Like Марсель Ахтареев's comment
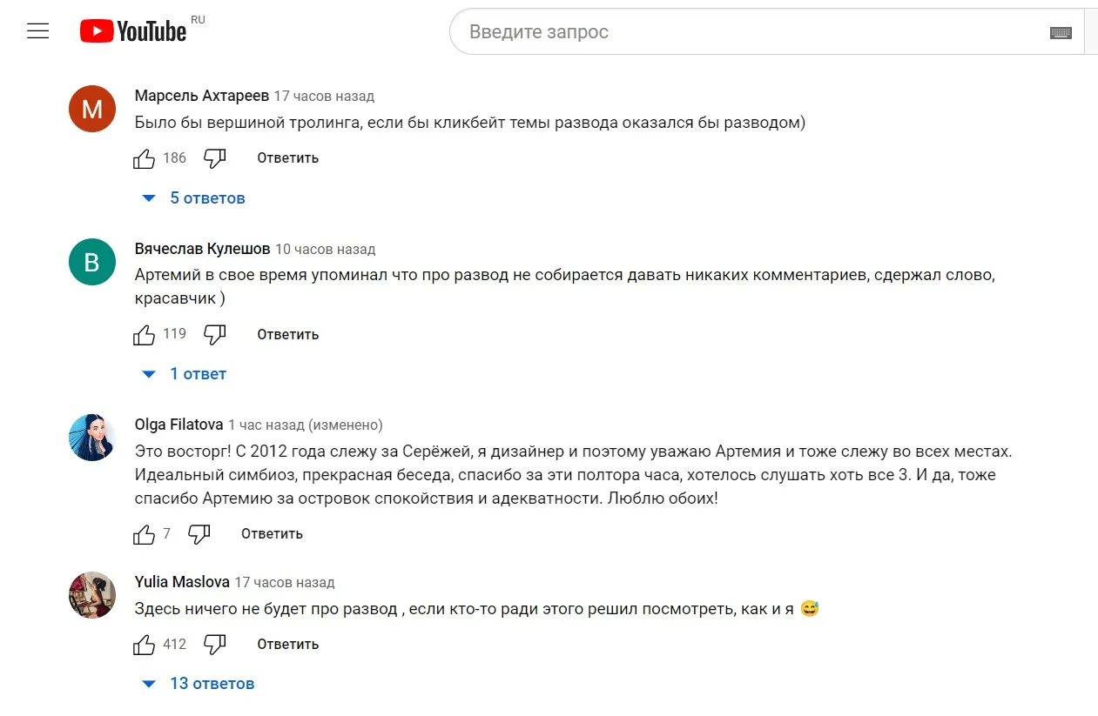Screen dimensions: 1098x716 point(145,157)
